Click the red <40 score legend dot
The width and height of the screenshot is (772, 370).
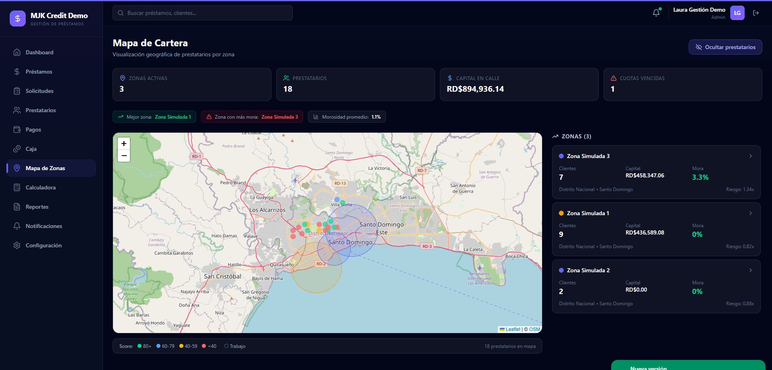click(204, 346)
